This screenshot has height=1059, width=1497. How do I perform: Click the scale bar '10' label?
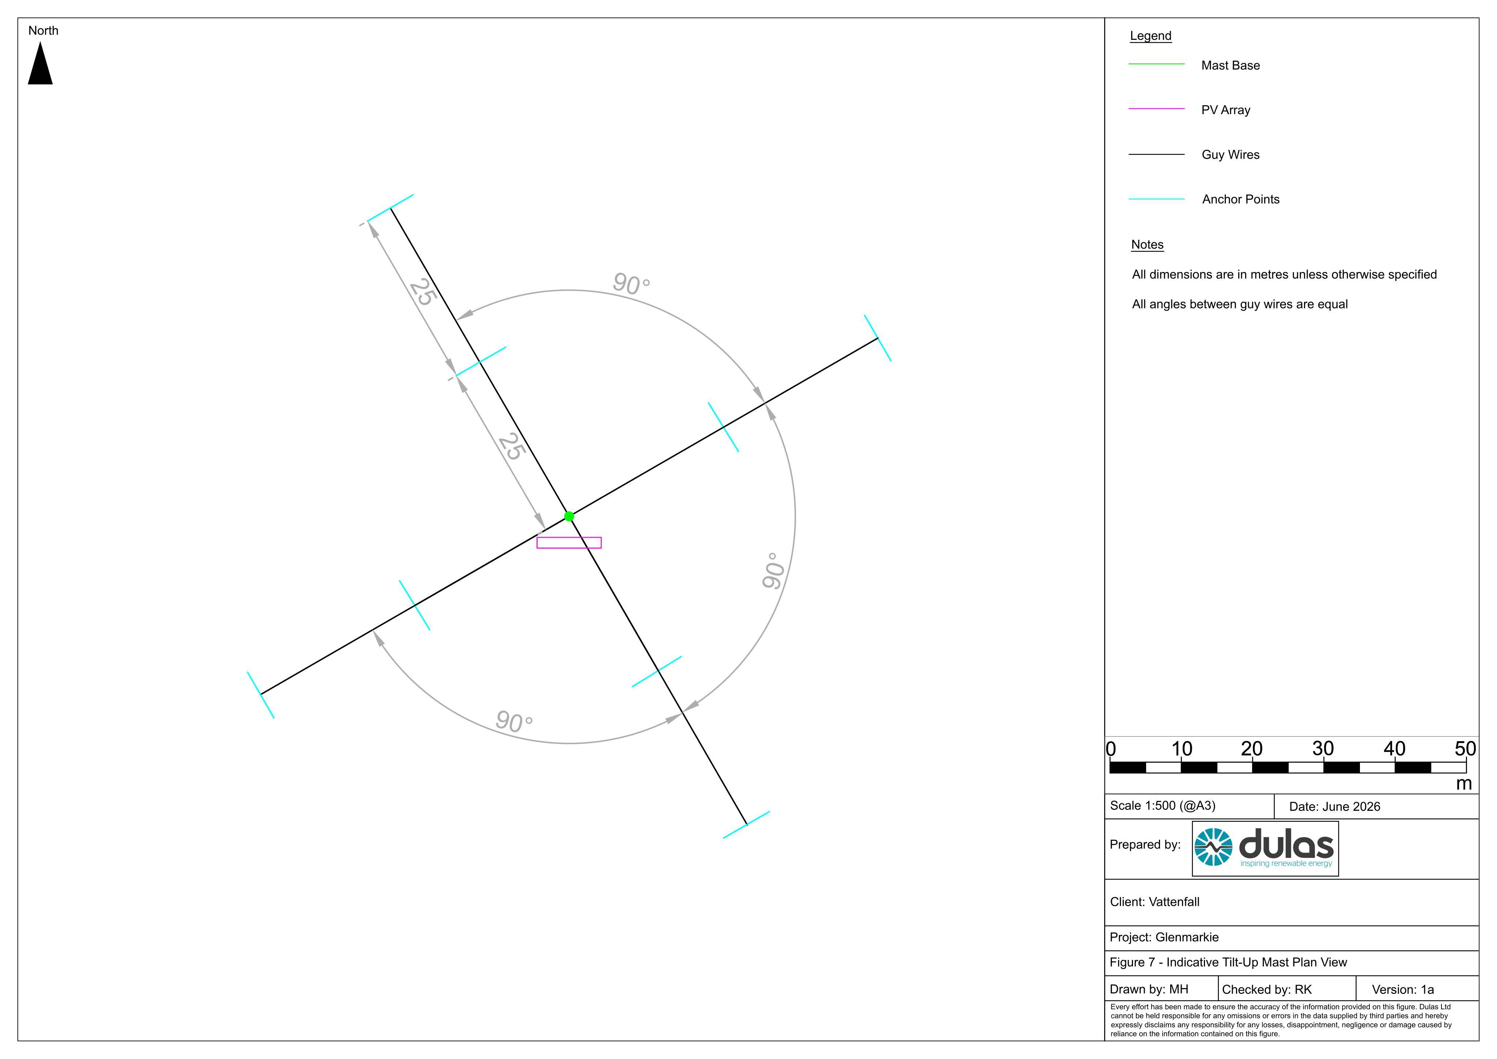point(1182,749)
